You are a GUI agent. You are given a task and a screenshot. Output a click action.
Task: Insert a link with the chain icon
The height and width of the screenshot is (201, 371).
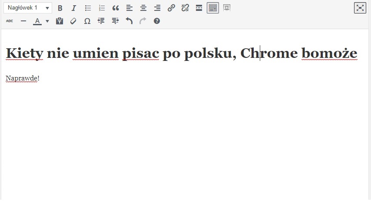click(171, 8)
